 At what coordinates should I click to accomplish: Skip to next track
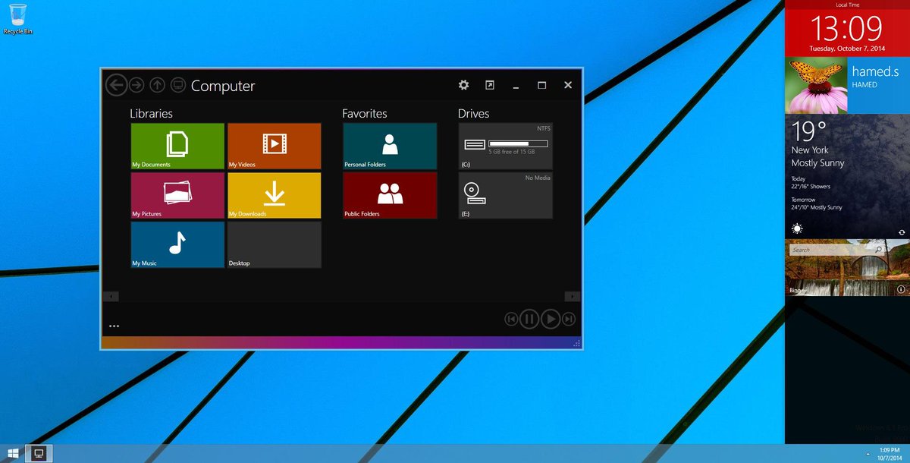(x=570, y=320)
